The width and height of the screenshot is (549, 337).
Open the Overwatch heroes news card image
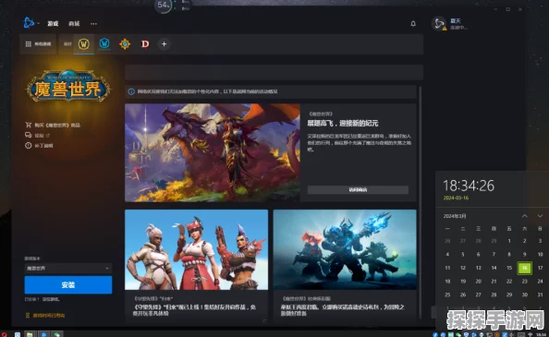(x=197, y=249)
